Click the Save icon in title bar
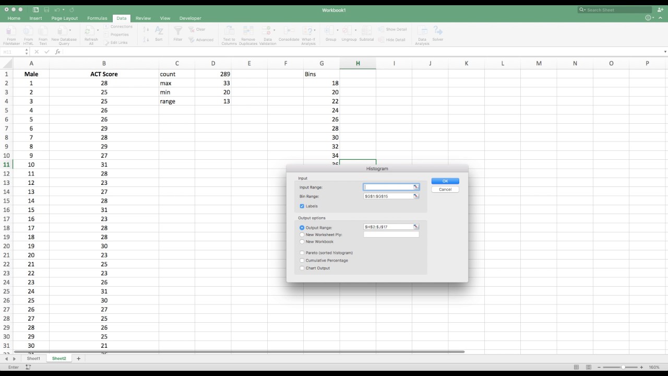 (x=46, y=10)
